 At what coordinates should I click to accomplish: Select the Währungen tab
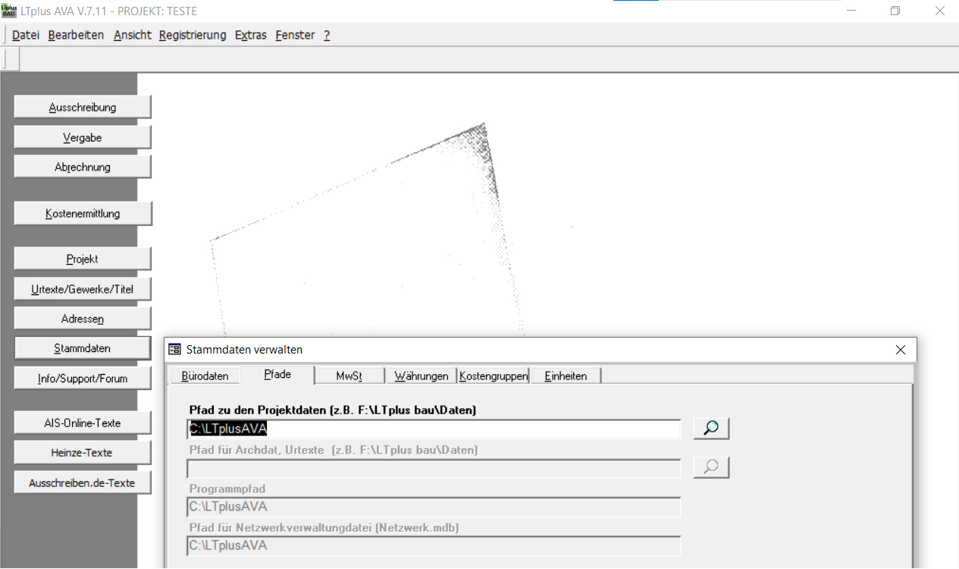[421, 376]
